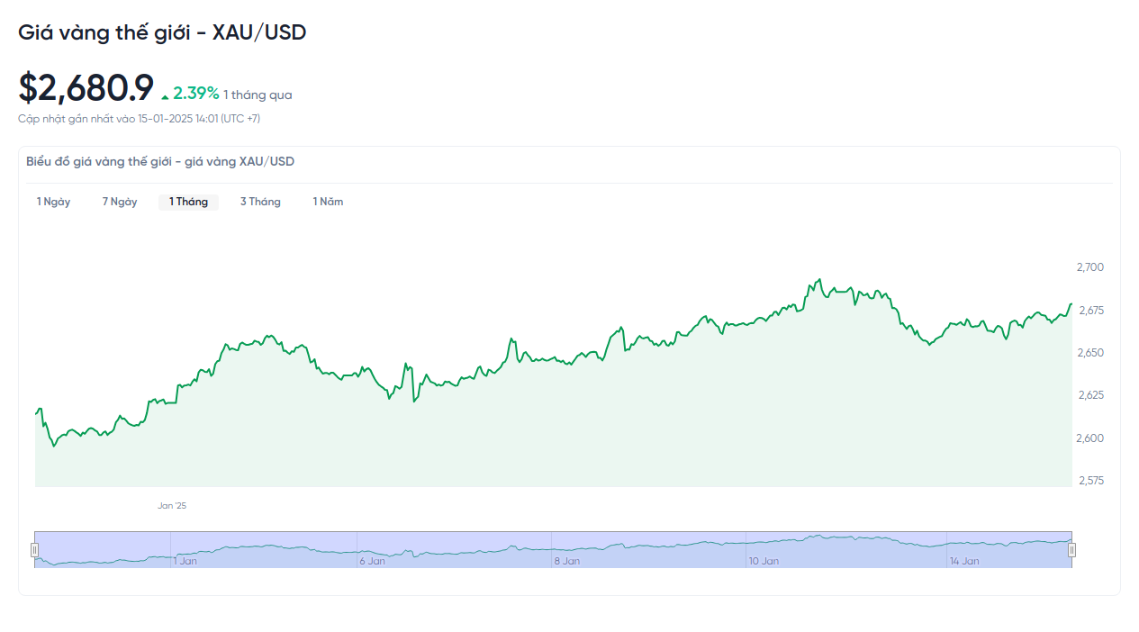Click the active 1 Tháng tab
This screenshot has height=632, width=1139.
coord(188,202)
